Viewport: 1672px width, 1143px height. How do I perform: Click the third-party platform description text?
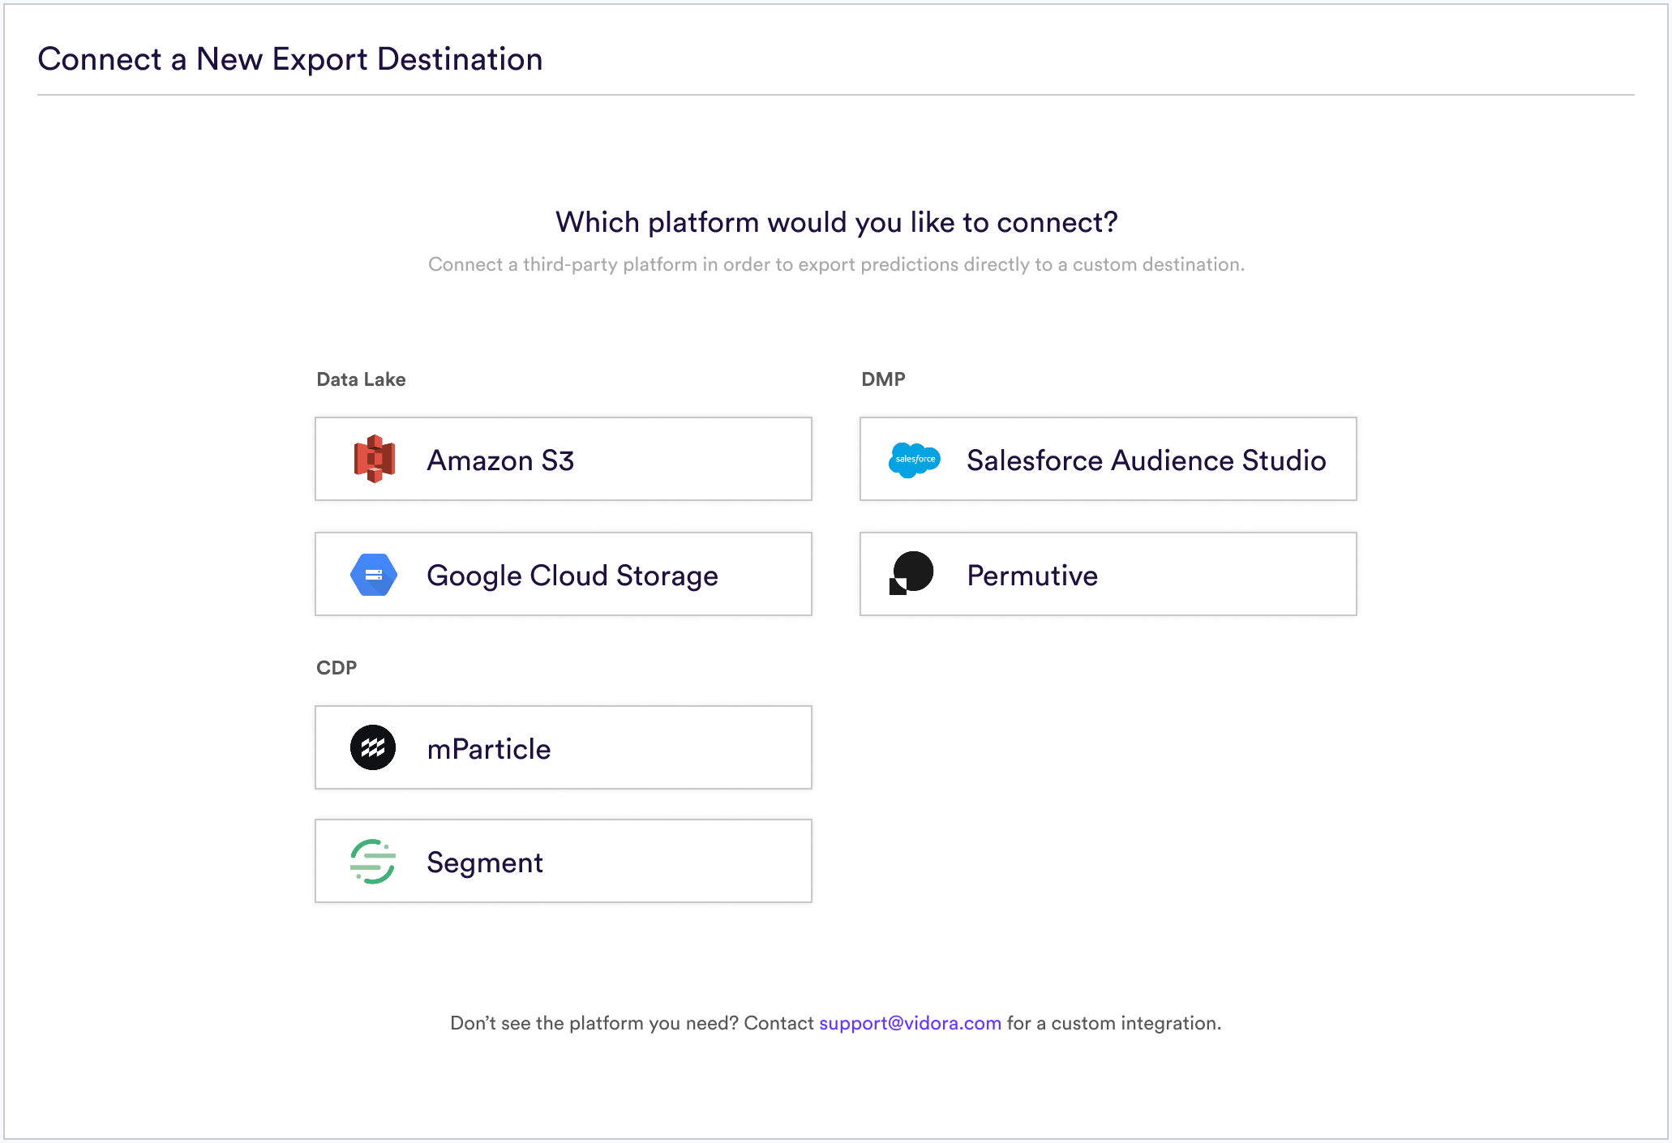coord(836,264)
